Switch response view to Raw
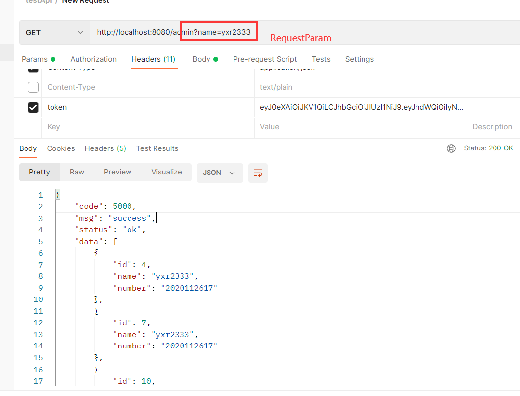Image resolution: width=520 pixels, height=396 pixels. click(77, 172)
